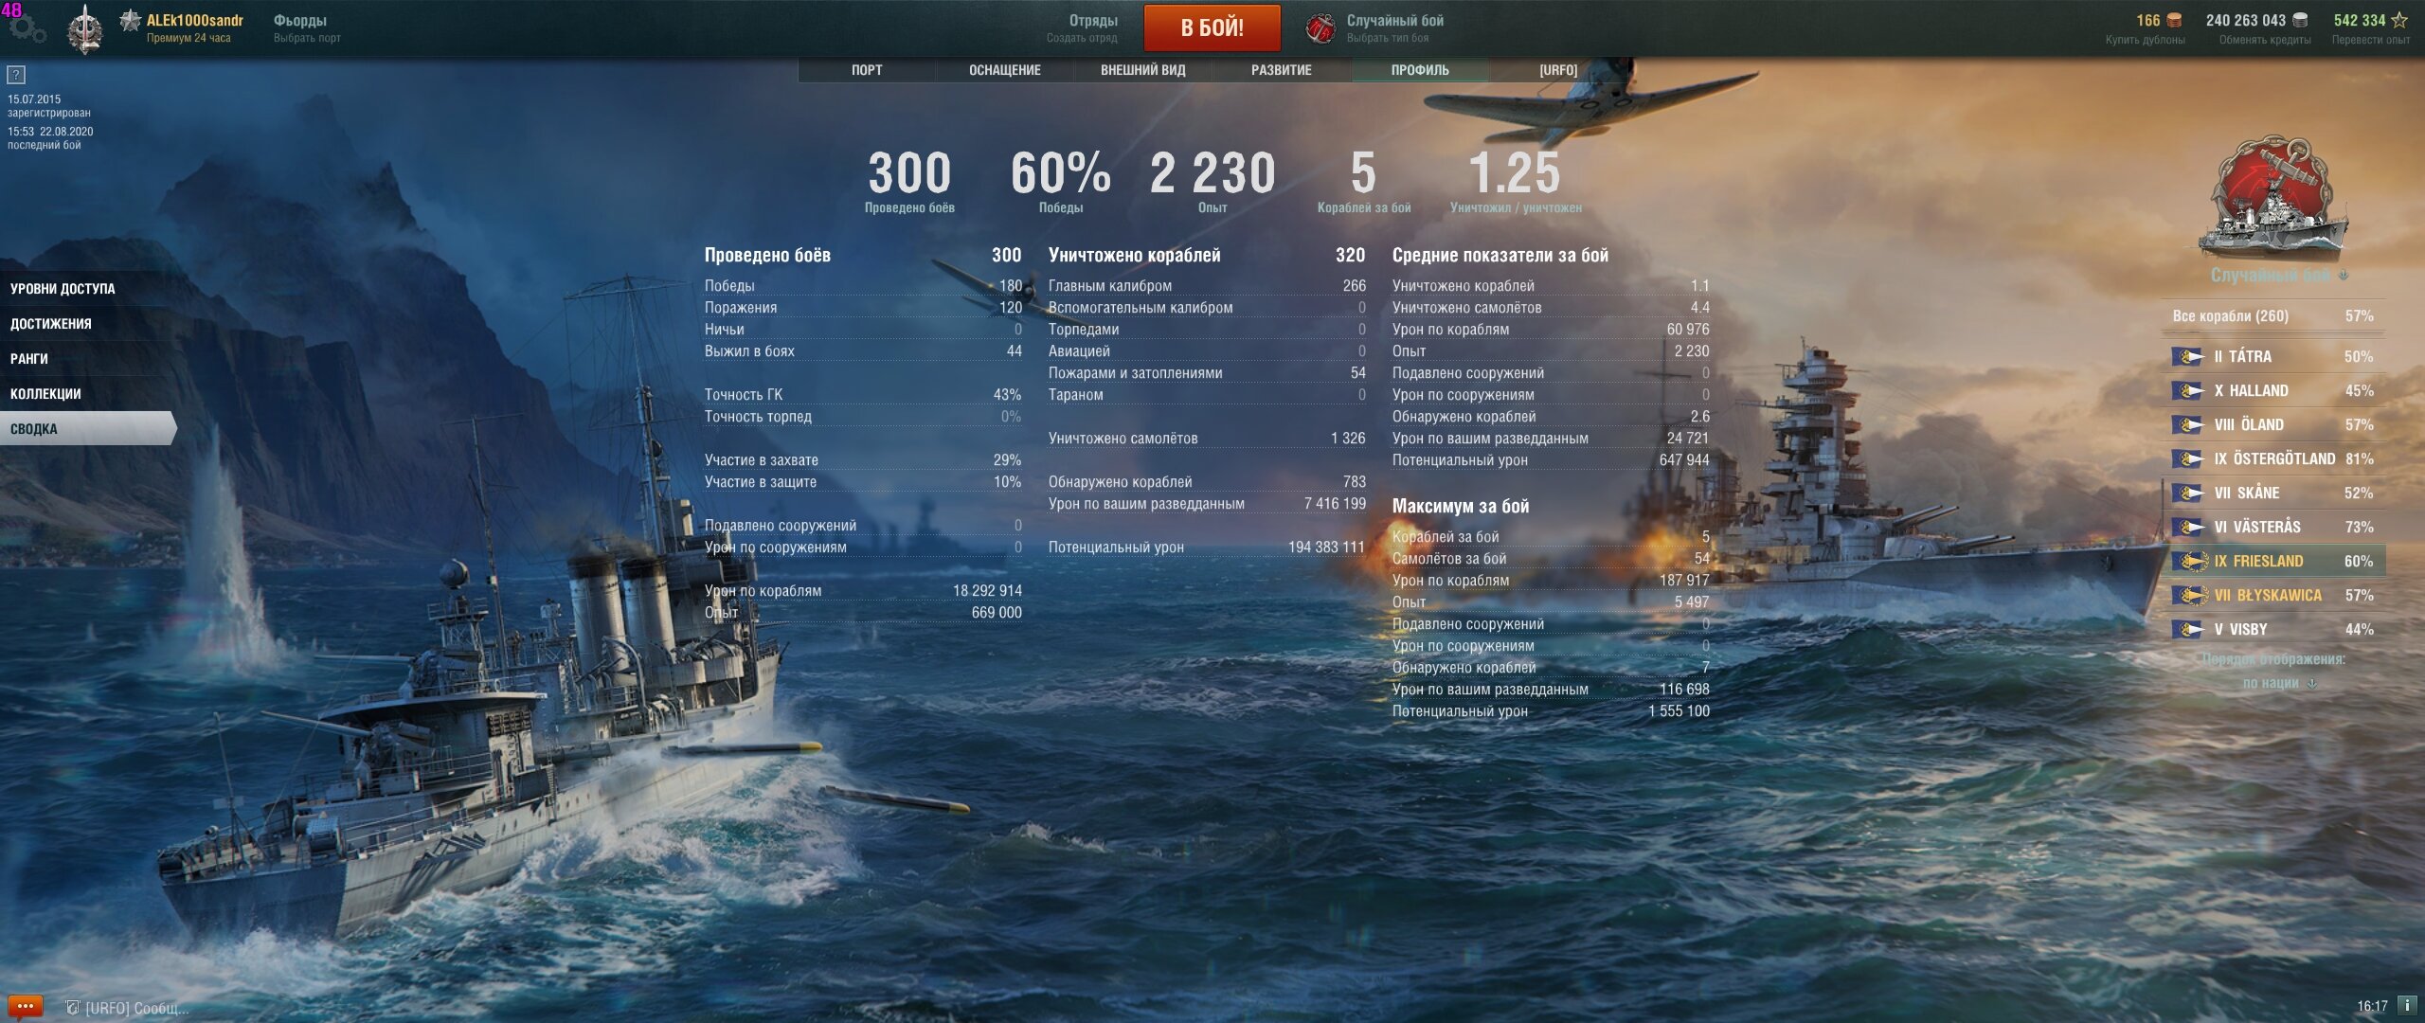Screen dimensions: 2425x1023
Task: Click the question mark help icon
Action: click(x=16, y=75)
